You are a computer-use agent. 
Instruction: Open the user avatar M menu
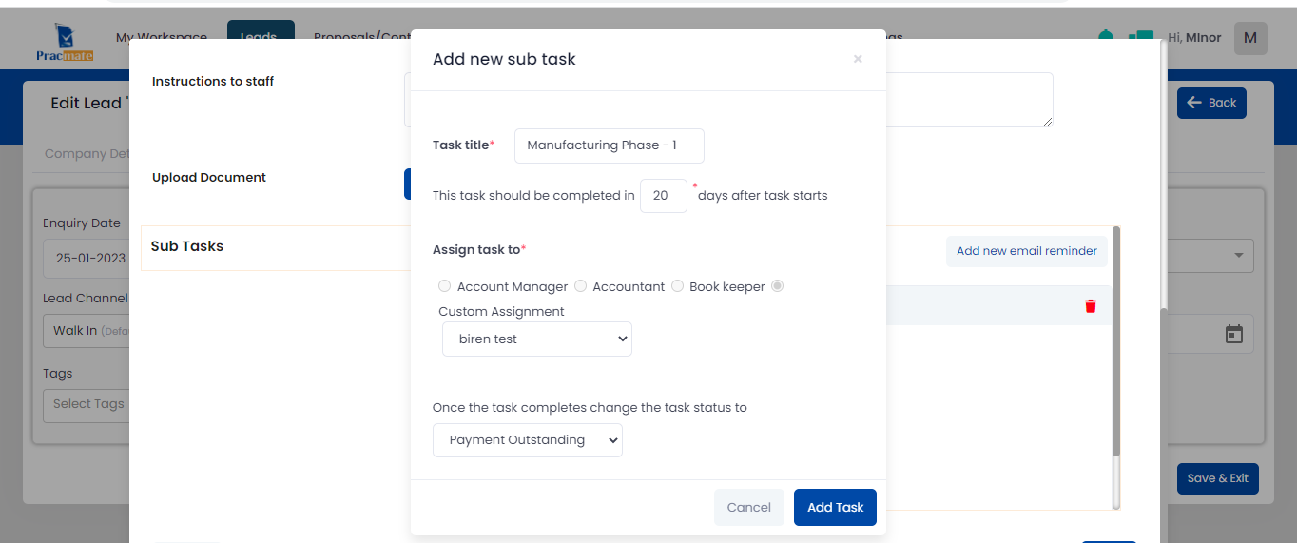[1250, 38]
